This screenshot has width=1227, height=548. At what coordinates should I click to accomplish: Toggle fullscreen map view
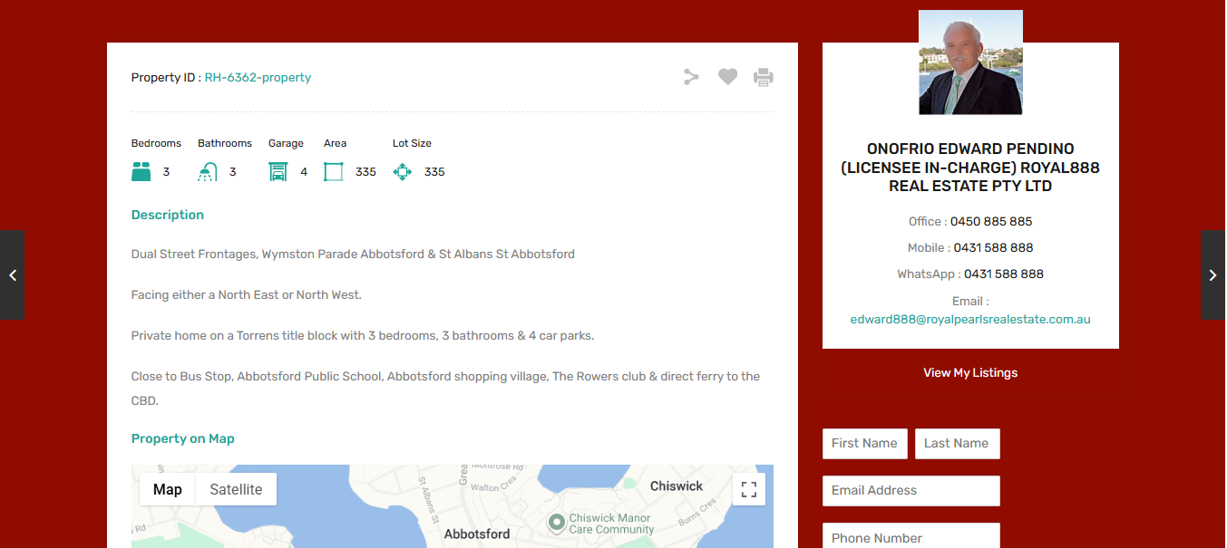(x=748, y=489)
